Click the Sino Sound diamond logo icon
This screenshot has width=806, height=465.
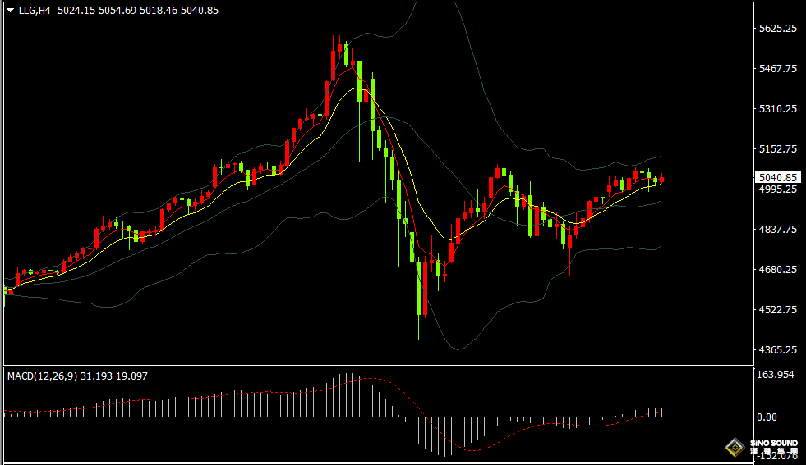[735, 448]
